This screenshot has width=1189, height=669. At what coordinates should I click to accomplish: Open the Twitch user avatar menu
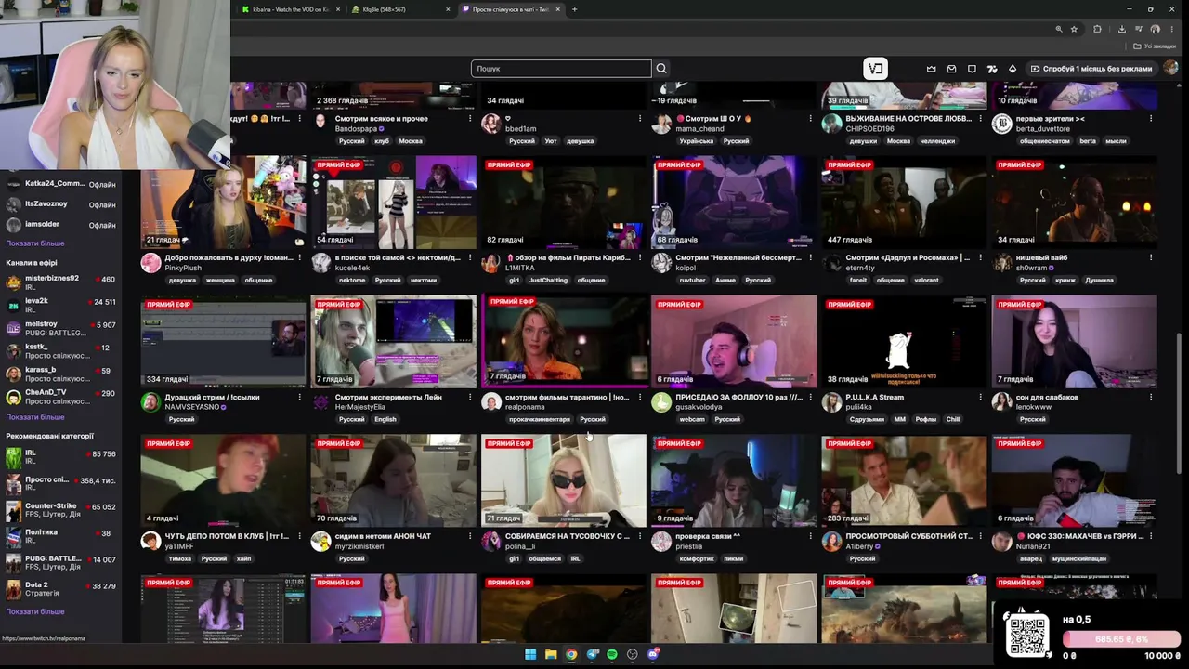(x=1171, y=68)
